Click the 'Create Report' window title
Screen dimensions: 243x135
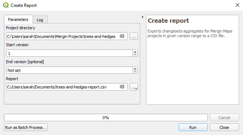click(x=24, y=5)
